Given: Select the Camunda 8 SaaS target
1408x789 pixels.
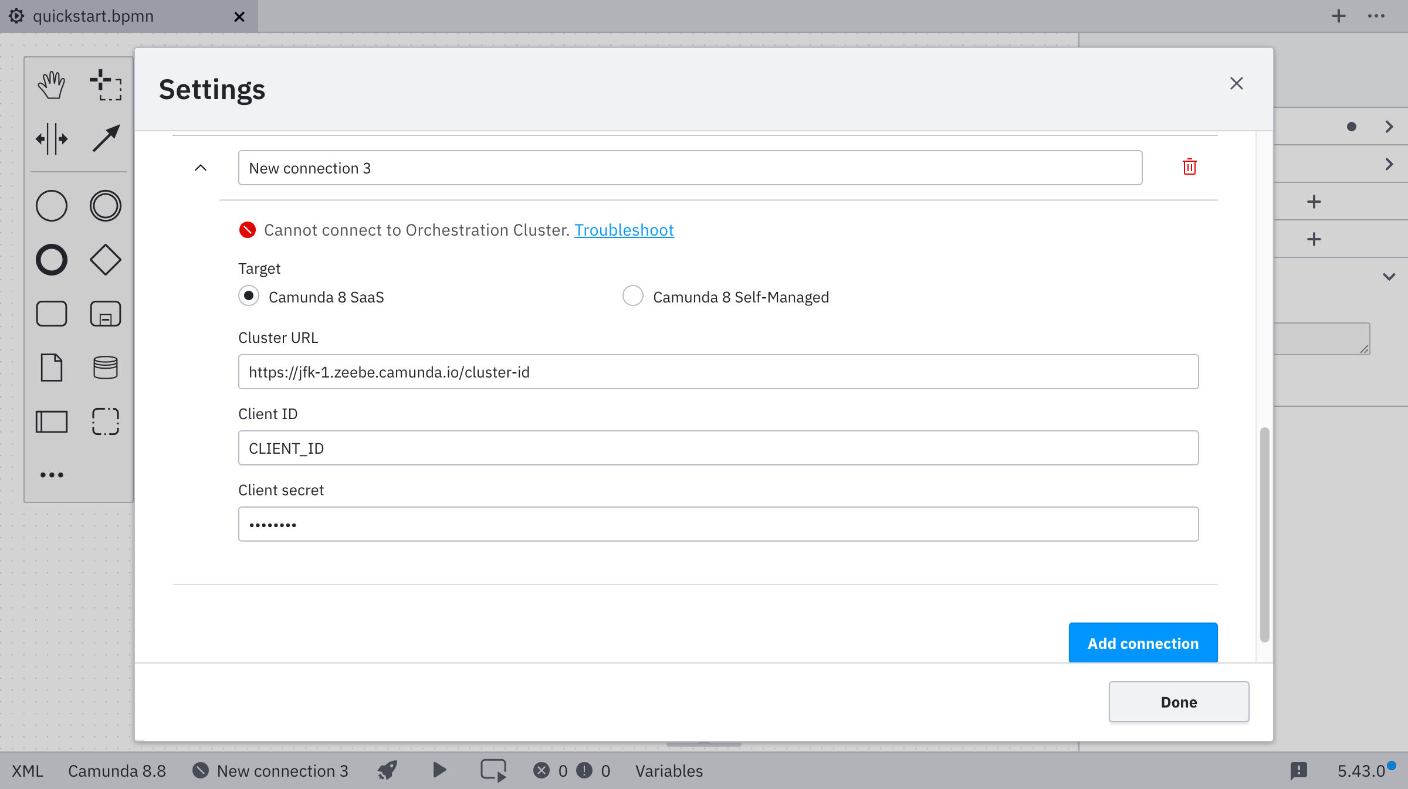Looking at the screenshot, I should point(249,296).
